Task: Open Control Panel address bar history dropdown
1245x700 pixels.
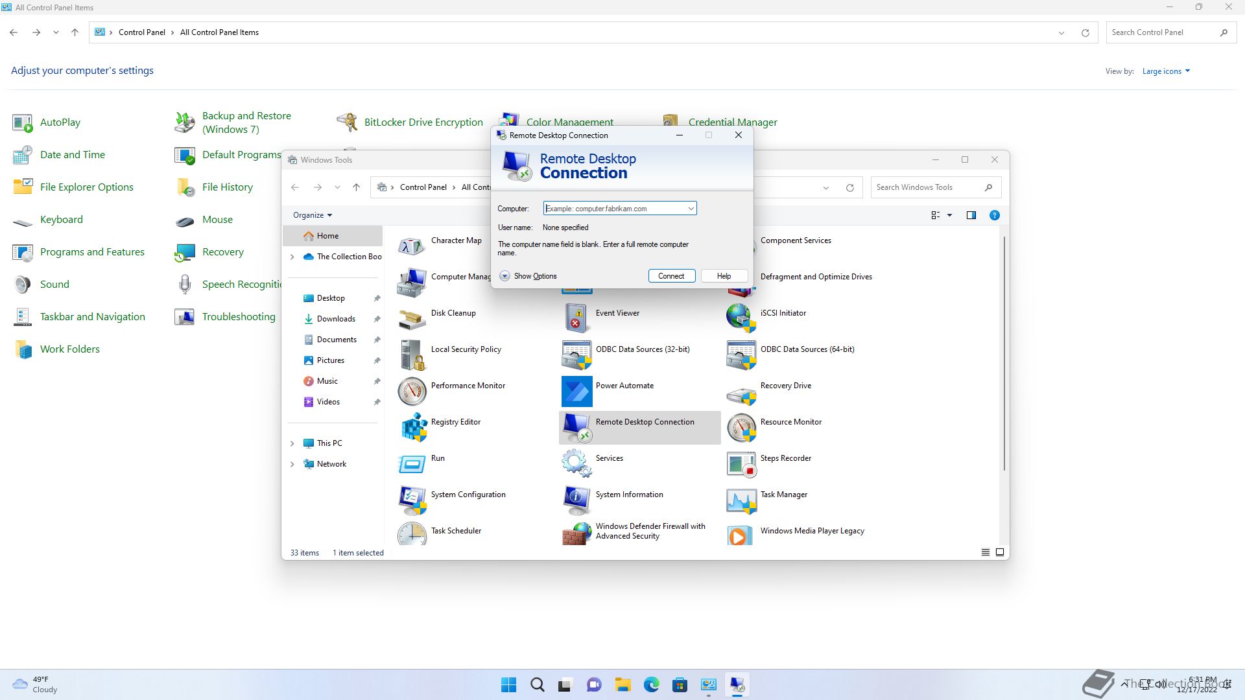Action: click(x=1061, y=32)
